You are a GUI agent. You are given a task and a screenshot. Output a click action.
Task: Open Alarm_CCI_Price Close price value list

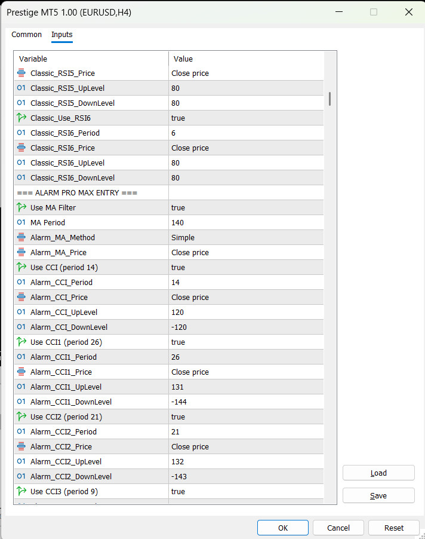[246, 298]
